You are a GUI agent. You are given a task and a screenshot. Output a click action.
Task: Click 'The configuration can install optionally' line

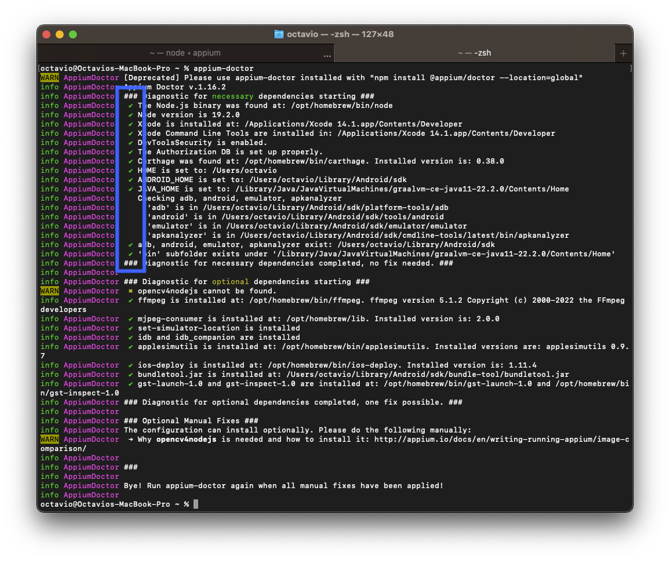click(298, 430)
